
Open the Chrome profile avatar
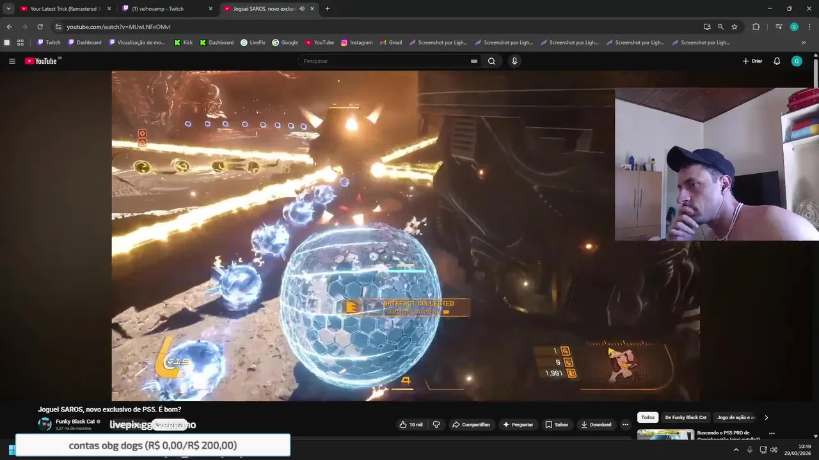tap(794, 27)
